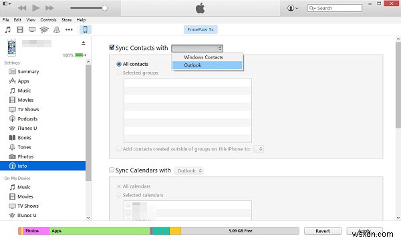
Task: Open the TV Shows library toolbar icon
Action: coord(32,29)
